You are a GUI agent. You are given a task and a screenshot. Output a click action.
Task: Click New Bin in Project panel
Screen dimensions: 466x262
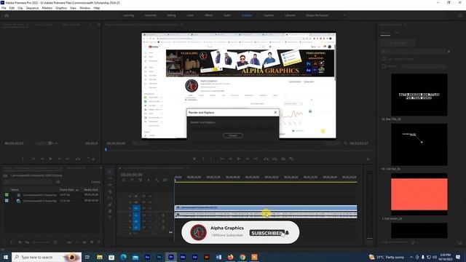[x=84, y=242]
